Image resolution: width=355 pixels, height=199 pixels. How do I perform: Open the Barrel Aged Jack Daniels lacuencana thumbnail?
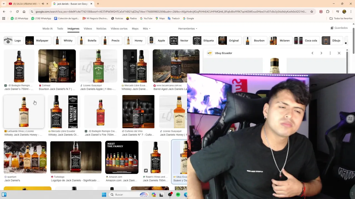(176, 66)
